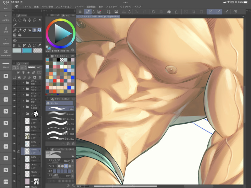This screenshot has height=188, width=251.
Task: Toggle snap to special ruler in command bar
Action: 218,12
